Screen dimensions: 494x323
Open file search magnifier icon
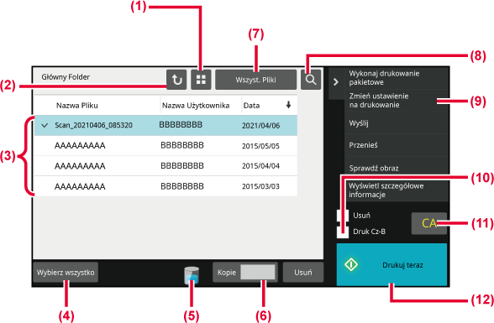tap(311, 80)
